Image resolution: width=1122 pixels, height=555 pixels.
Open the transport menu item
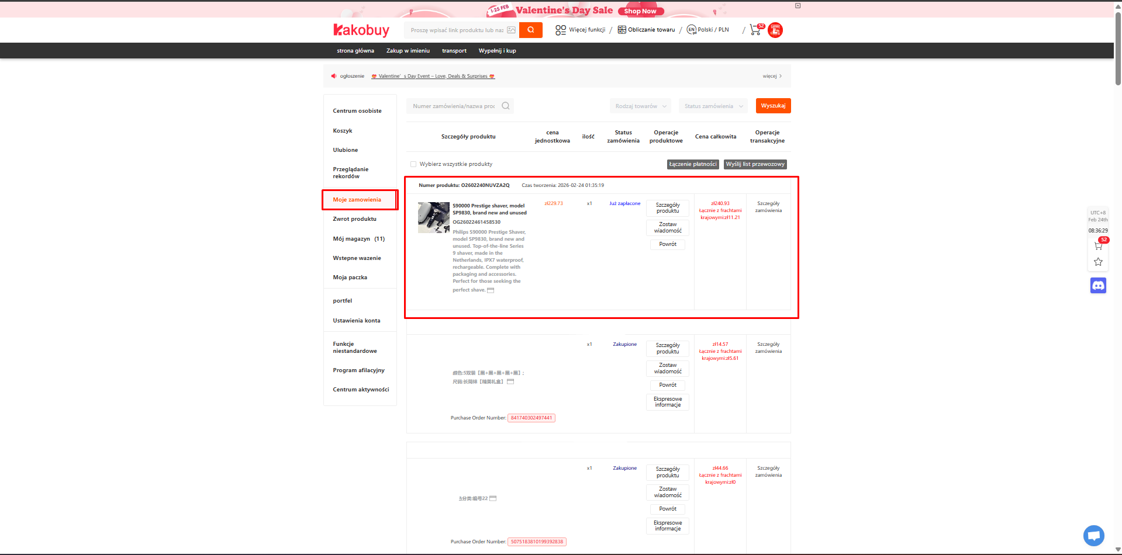454,51
